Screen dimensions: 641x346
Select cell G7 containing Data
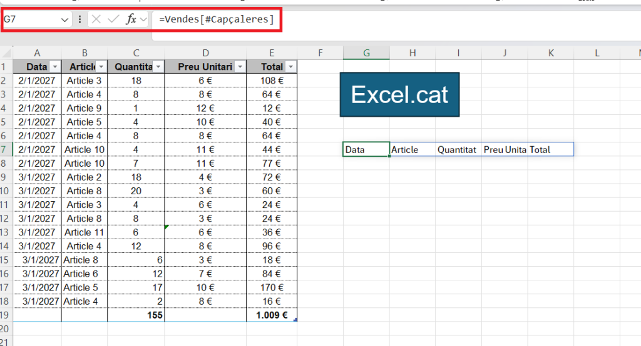click(366, 149)
